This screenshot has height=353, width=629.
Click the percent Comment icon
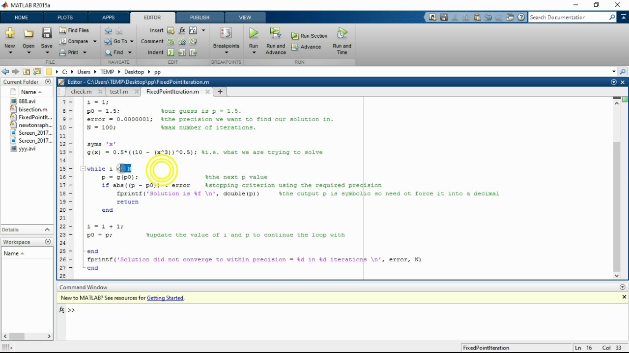(171, 42)
